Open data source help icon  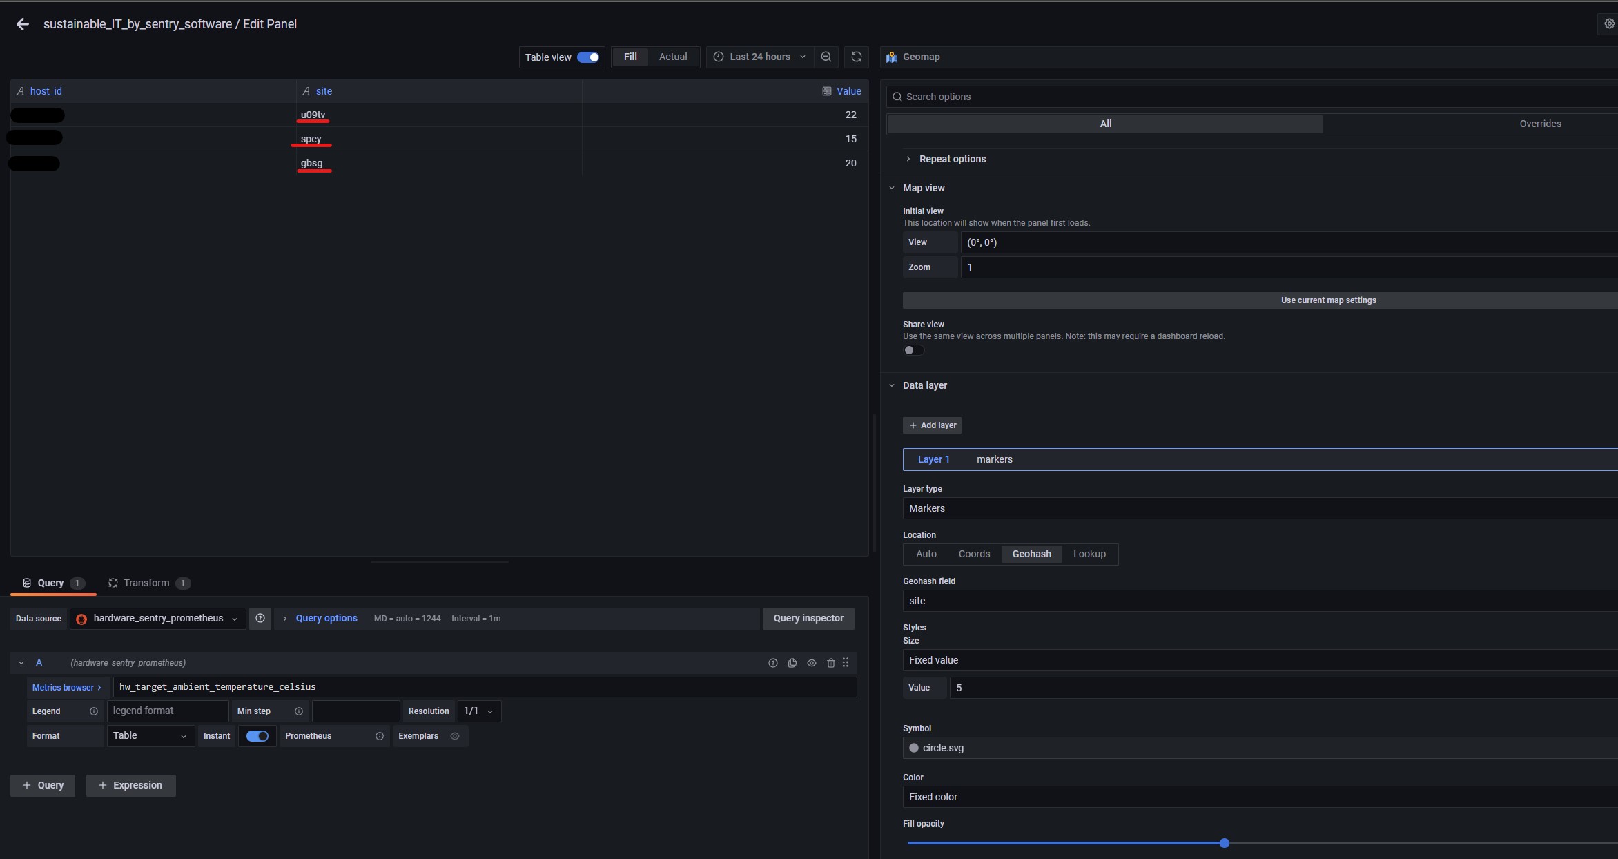pos(260,618)
